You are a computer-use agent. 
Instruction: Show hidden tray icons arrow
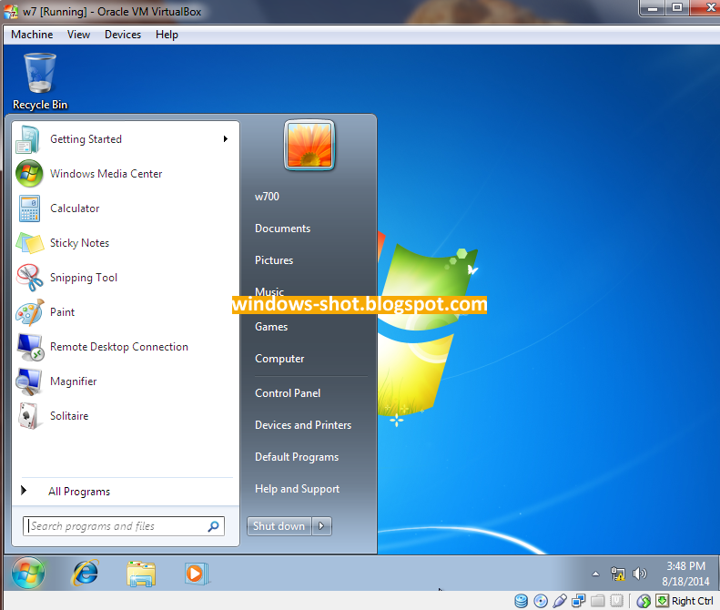tap(595, 574)
